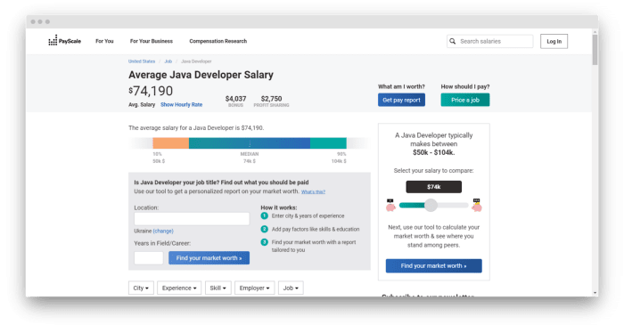
Task: Open the Employer dropdown filter
Action: coord(254,288)
